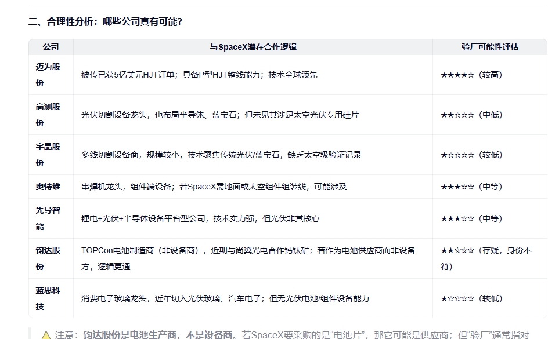Click the warning triangle icon beside 注意

tap(46, 335)
